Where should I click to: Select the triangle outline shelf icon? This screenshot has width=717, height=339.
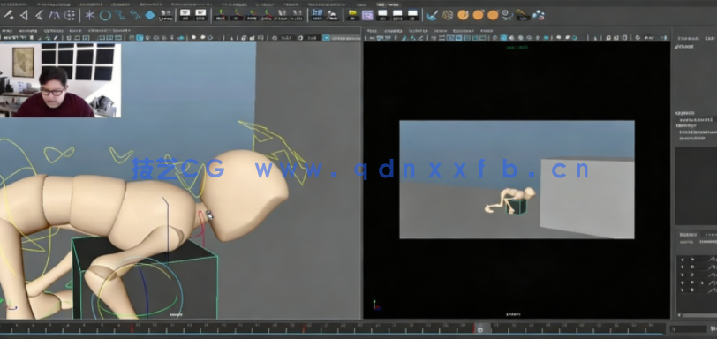24,16
